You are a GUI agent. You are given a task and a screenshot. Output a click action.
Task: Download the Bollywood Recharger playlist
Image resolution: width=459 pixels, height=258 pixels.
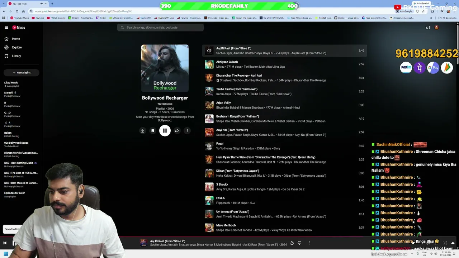click(143, 131)
